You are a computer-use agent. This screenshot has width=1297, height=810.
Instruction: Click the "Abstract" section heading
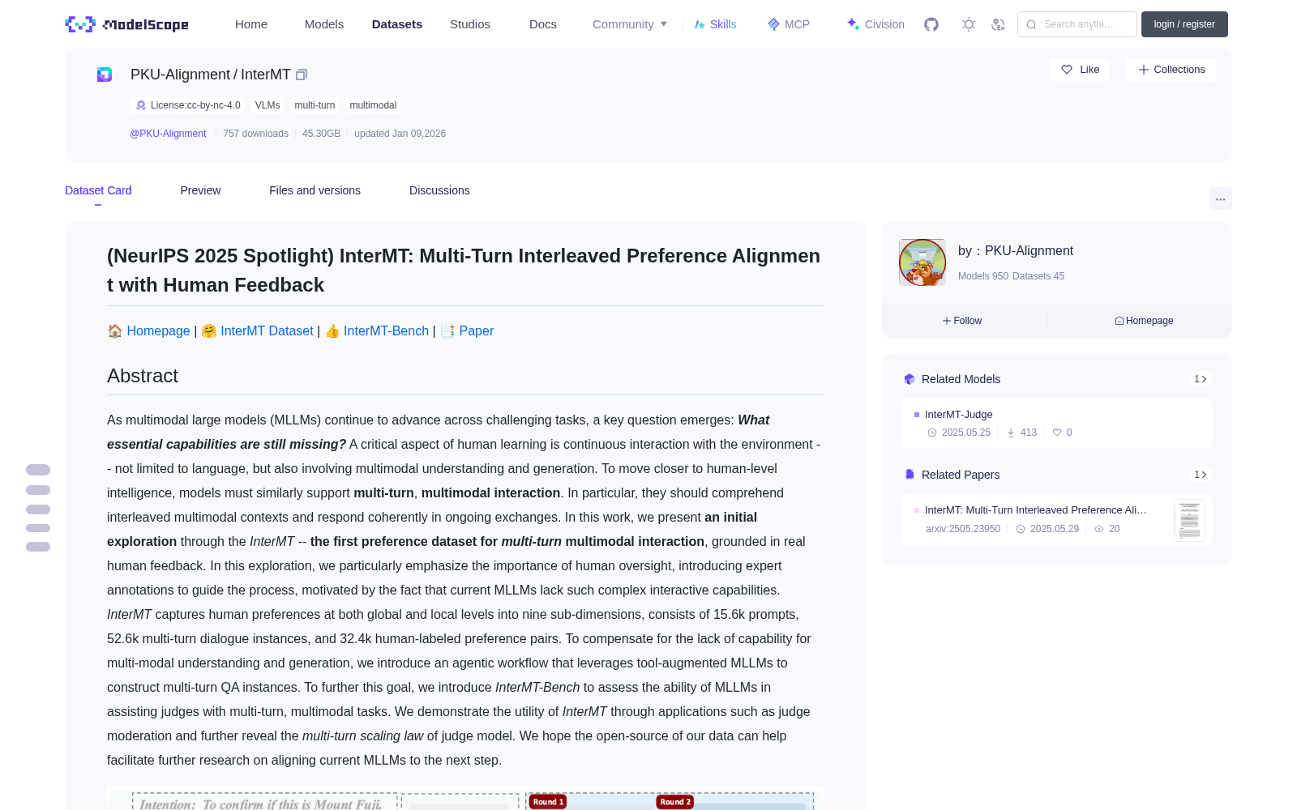[x=143, y=376]
